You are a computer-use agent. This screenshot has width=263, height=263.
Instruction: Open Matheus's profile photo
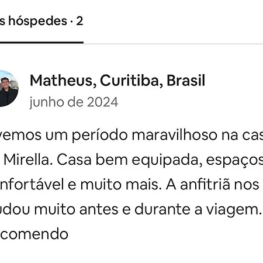(x=9, y=88)
